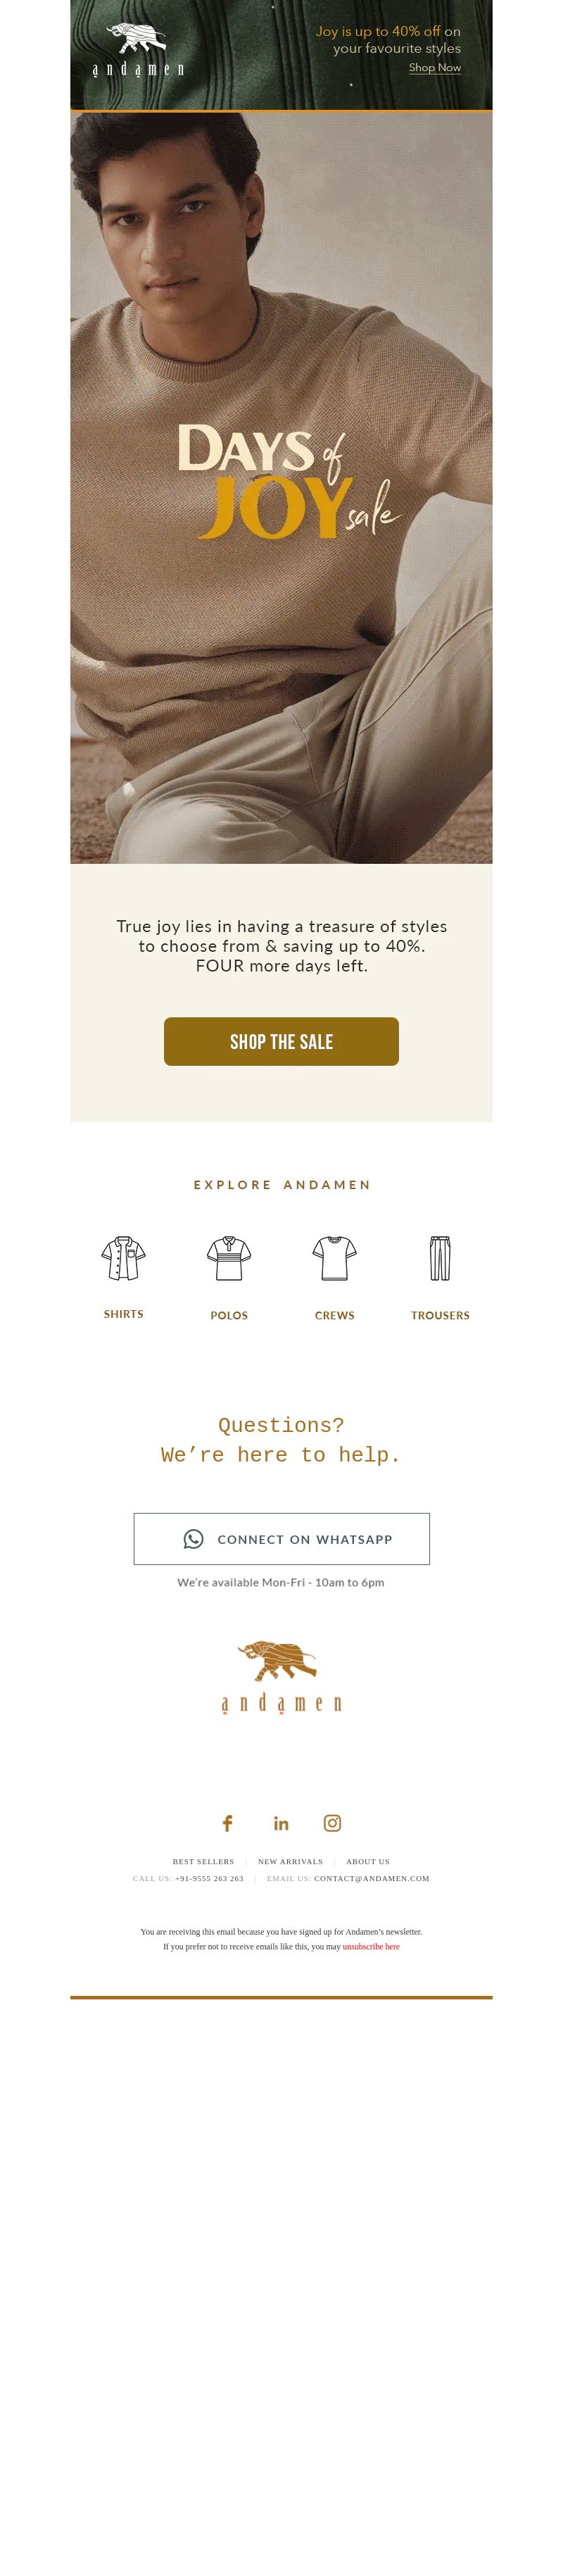Click the Shop the Sale button
The image size is (563, 2576).
pyautogui.click(x=281, y=1041)
